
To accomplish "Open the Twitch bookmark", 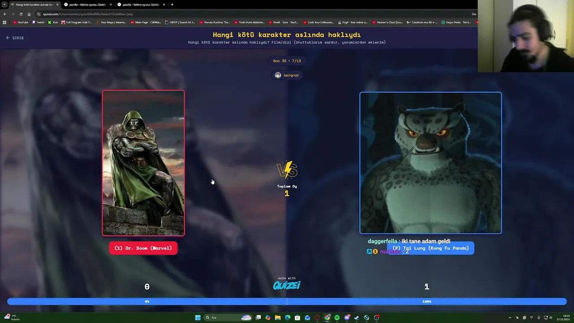I will tap(38, 22).
